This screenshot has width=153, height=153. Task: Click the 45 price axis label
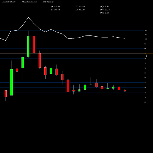coord(145,92)
